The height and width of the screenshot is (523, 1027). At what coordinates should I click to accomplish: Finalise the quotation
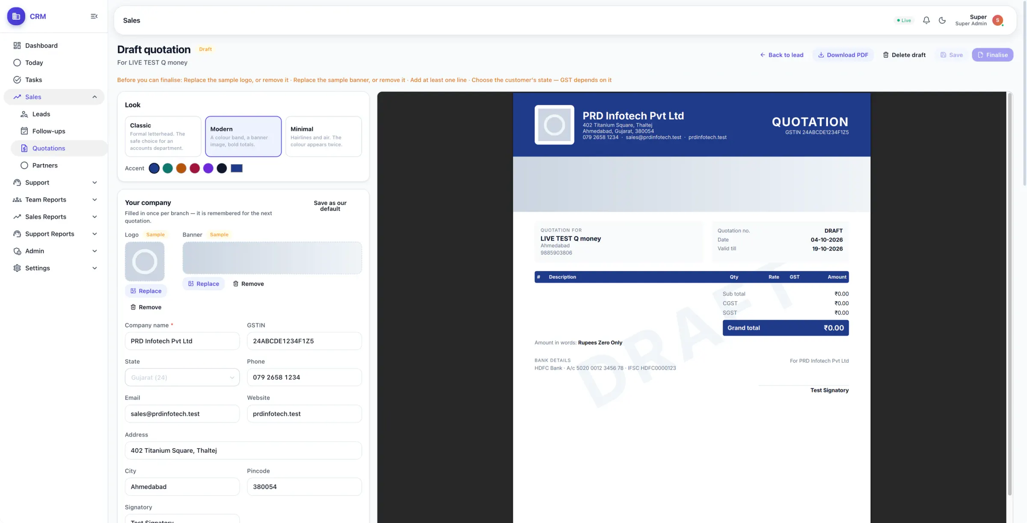coord(992,55)
